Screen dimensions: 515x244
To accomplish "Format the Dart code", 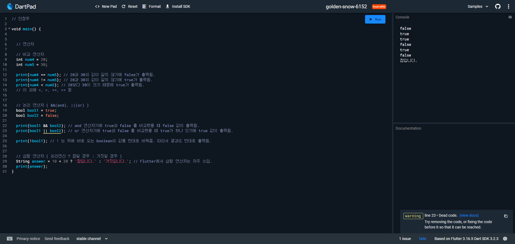I will [152, 6].
